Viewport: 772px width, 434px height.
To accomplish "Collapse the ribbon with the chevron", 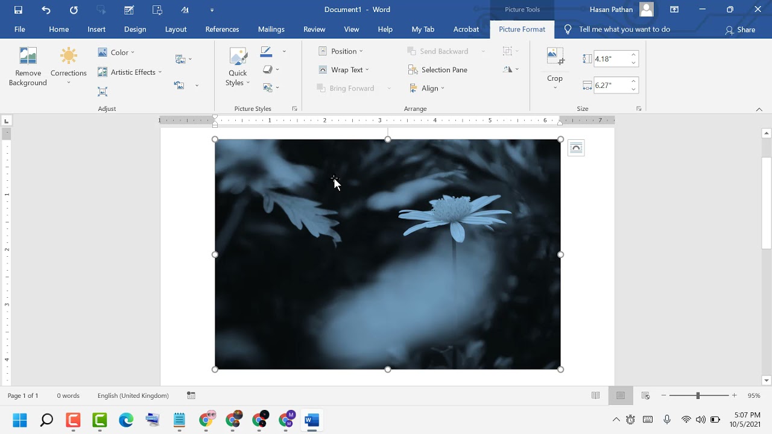I will (x=759, y=109).
